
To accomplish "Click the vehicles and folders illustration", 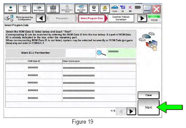I will [148, 41].
